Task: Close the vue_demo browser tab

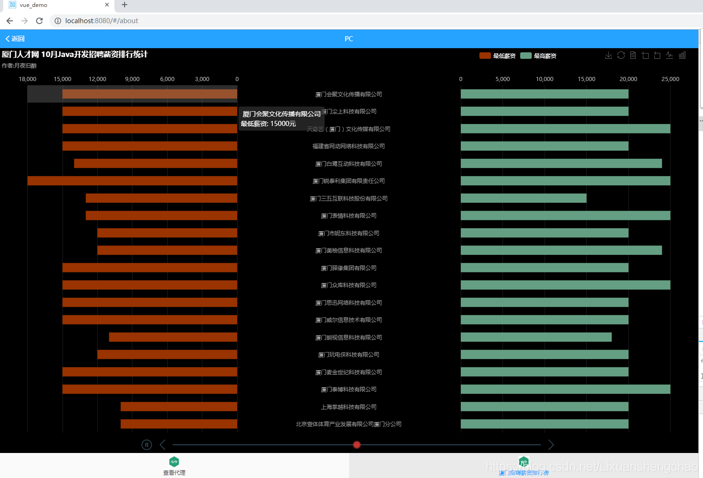Action: pos(107,5)
